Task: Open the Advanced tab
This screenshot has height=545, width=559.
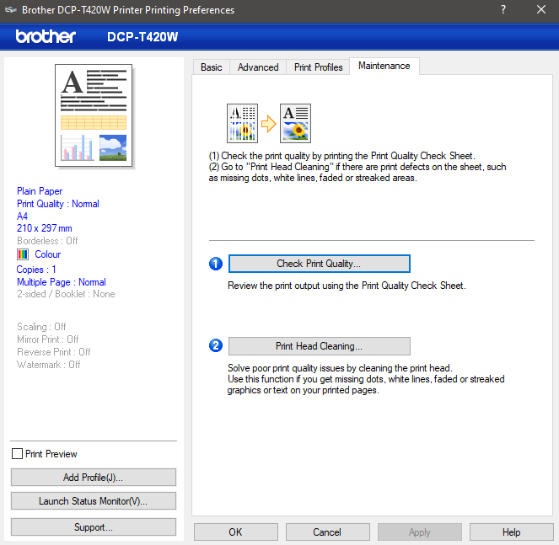Action: (x=258, y=67)
